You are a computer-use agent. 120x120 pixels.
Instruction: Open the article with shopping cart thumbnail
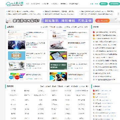click(x=58, y=45)
